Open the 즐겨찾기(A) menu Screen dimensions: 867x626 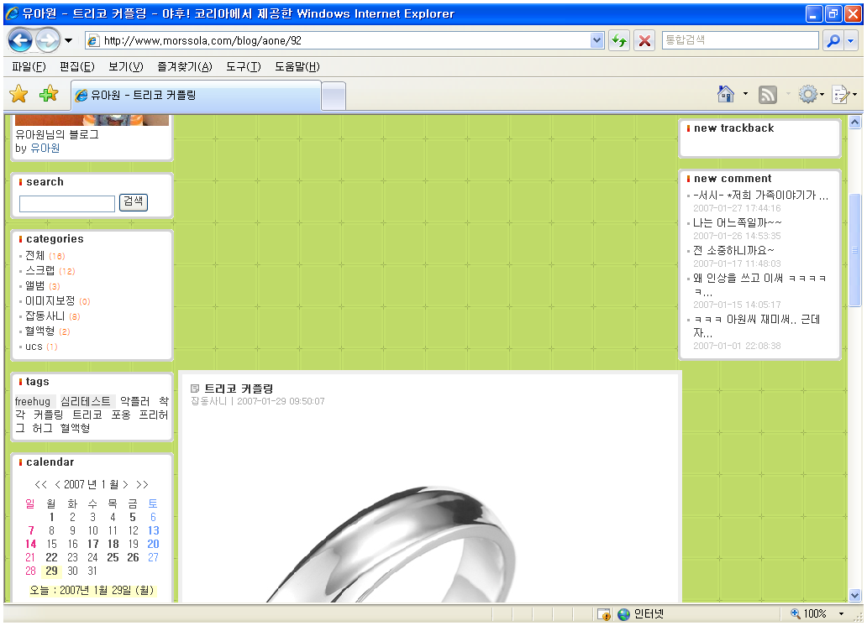[184, 67]
